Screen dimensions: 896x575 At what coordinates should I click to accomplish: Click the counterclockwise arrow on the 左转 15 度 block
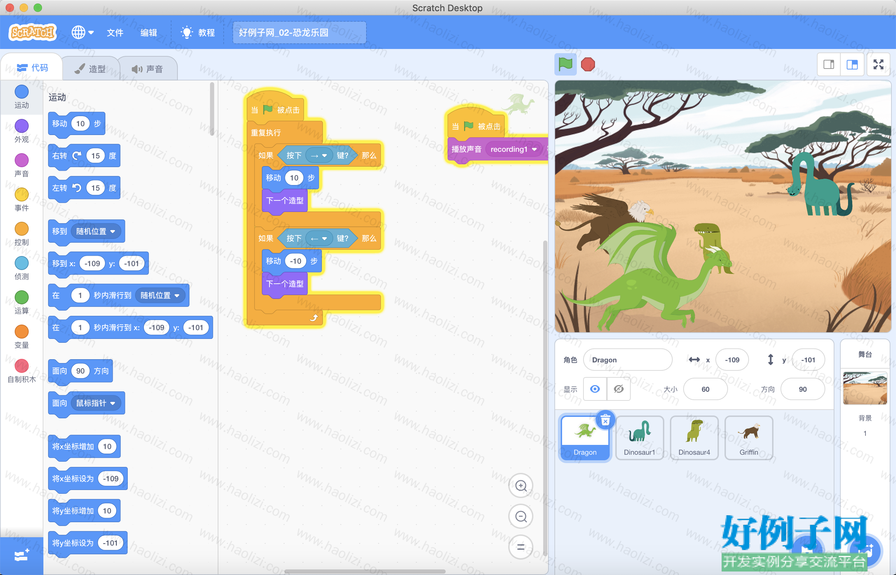coord(77,188)
